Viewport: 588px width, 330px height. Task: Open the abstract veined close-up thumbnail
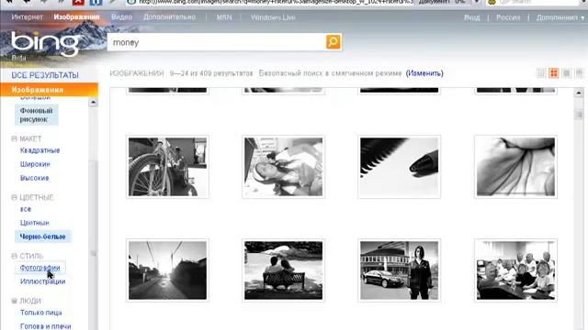pyautogui.click(x=515, y=167)
